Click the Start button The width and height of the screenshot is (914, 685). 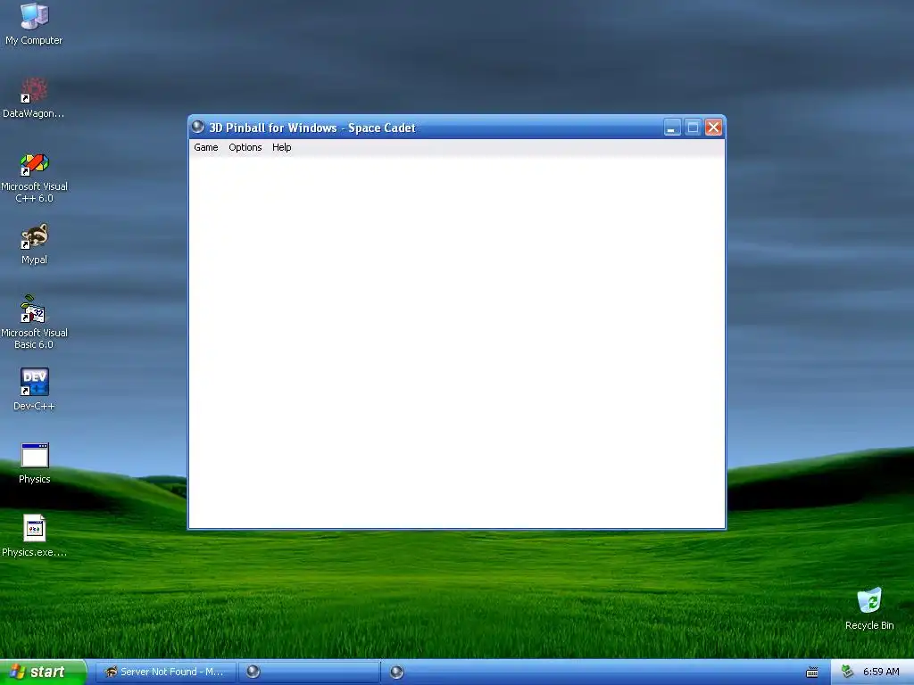[x=43, y=672]
